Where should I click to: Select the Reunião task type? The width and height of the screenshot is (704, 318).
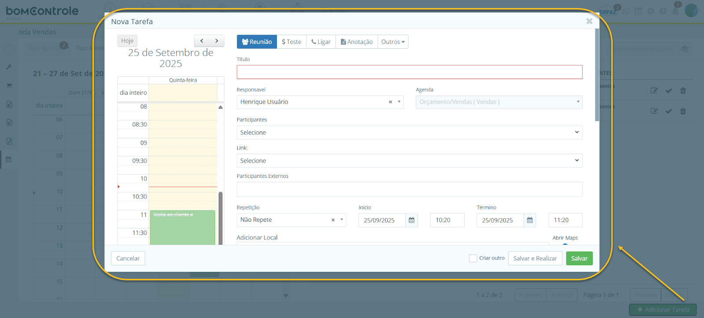257,42
